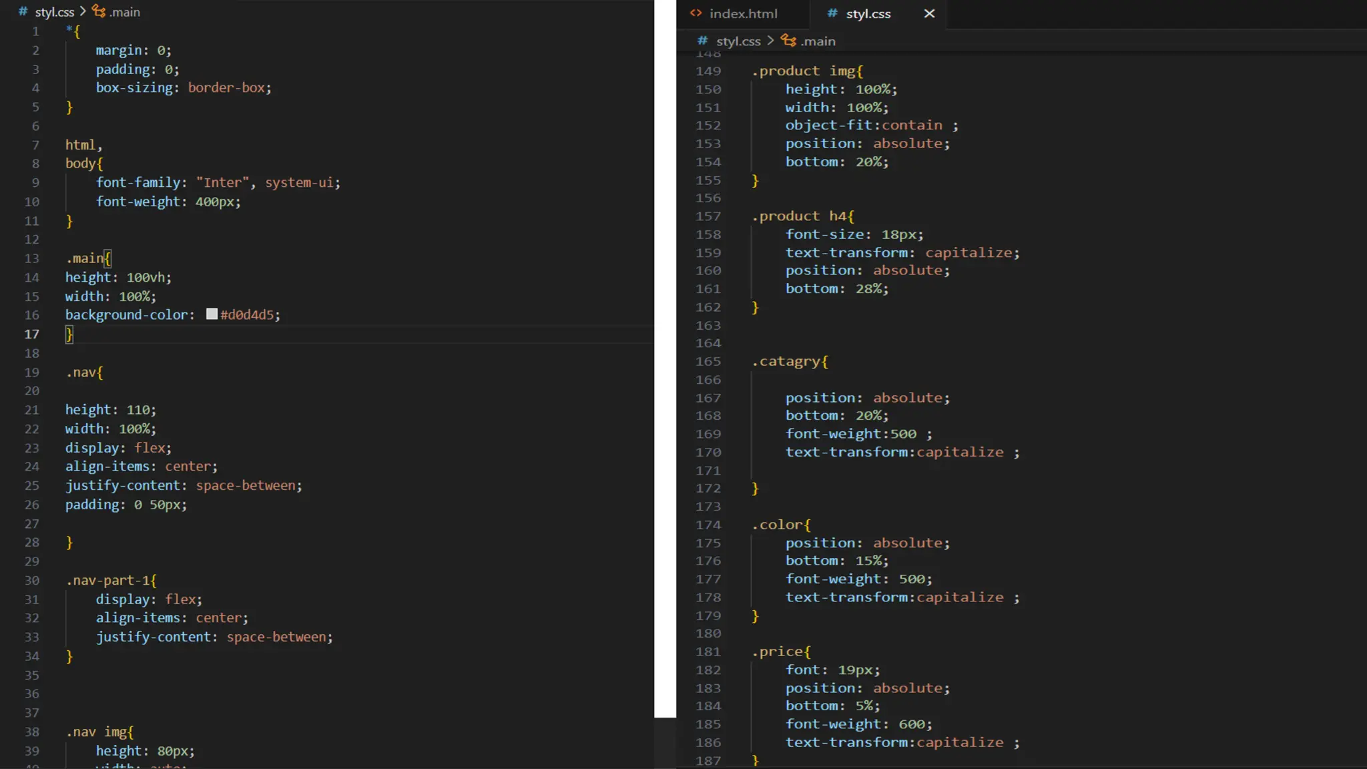Screen dimensions: 1367x769
Task: Click the hash icon in right pane breadcrumb
Action: (702, 41)
